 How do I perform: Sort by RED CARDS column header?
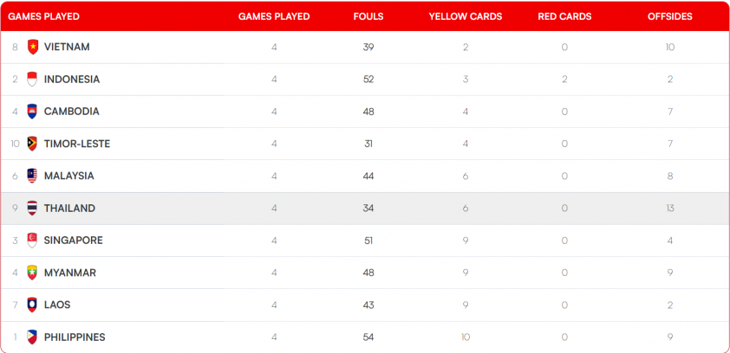click(x=564, y=16)
